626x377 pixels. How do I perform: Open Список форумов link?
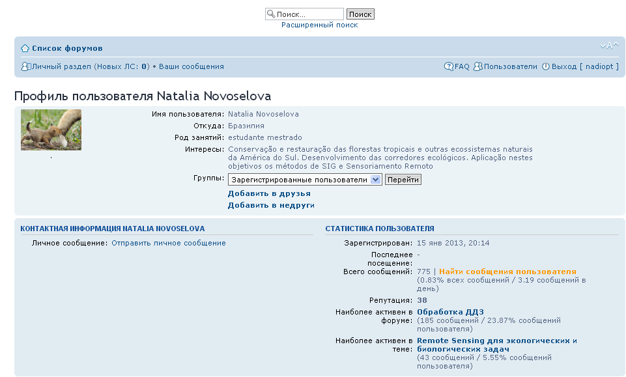[x=67, y=48]
